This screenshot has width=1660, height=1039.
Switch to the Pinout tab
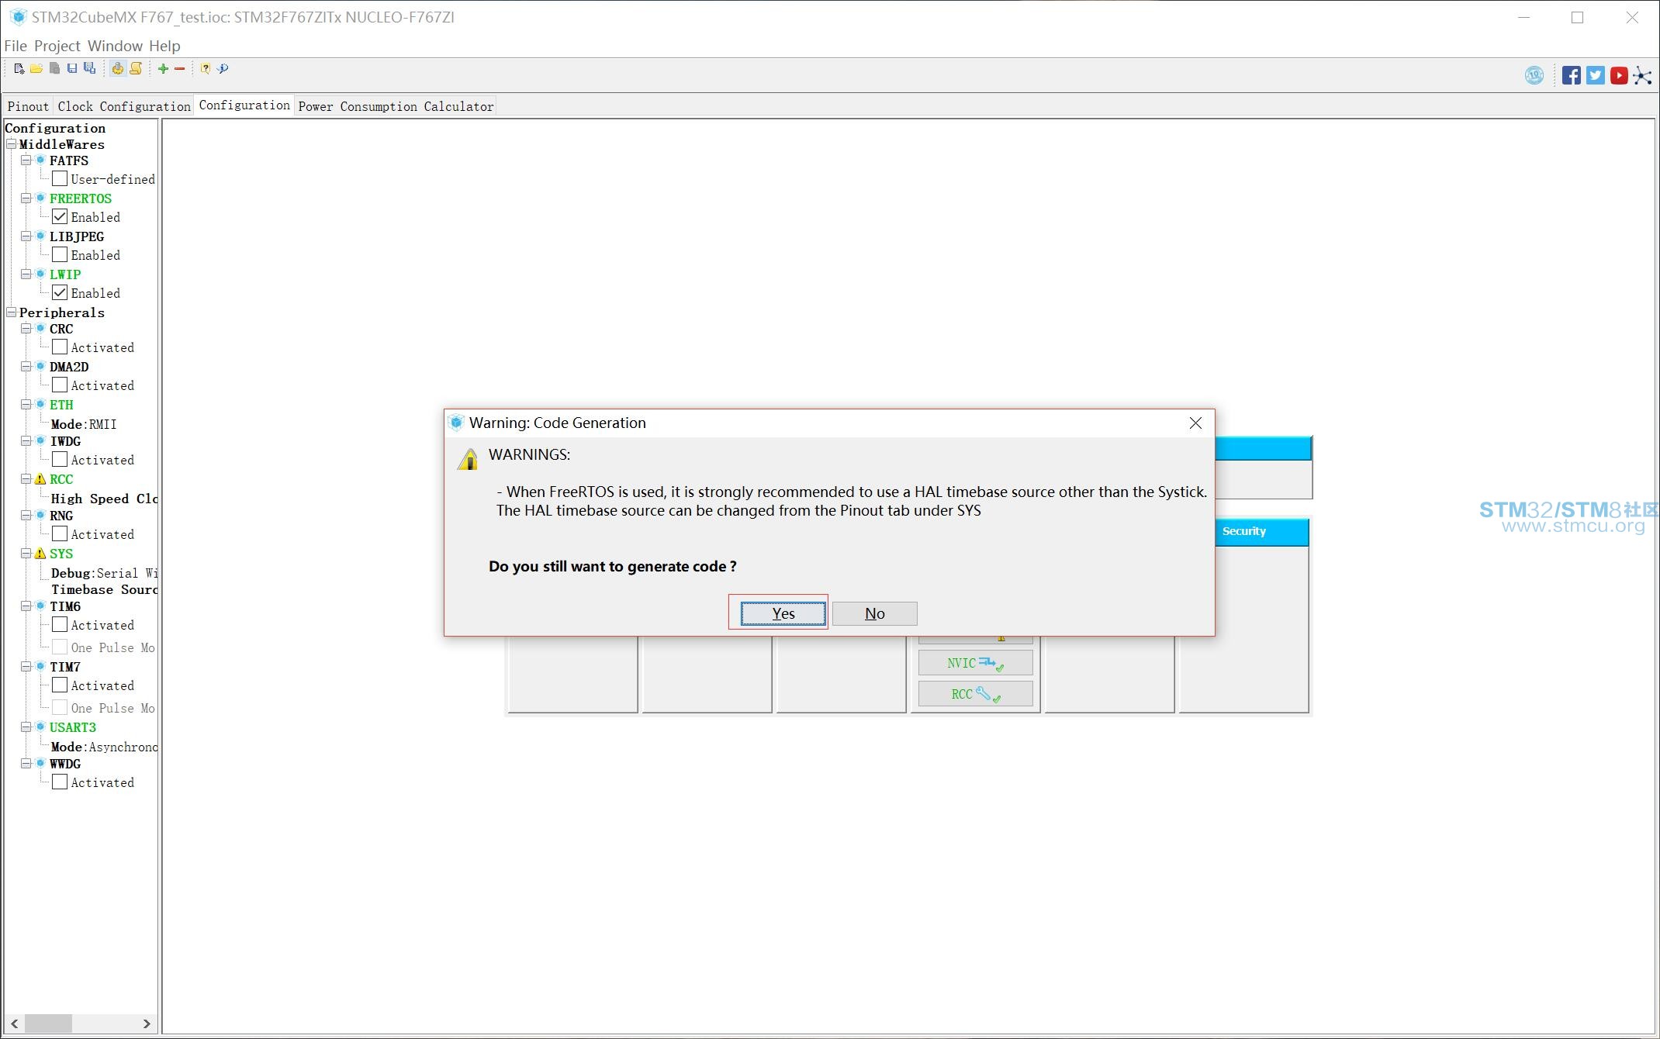pos(28,106)
